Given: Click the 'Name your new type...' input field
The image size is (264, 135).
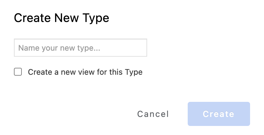Looking at the screenshot, I should coord(80,48).
